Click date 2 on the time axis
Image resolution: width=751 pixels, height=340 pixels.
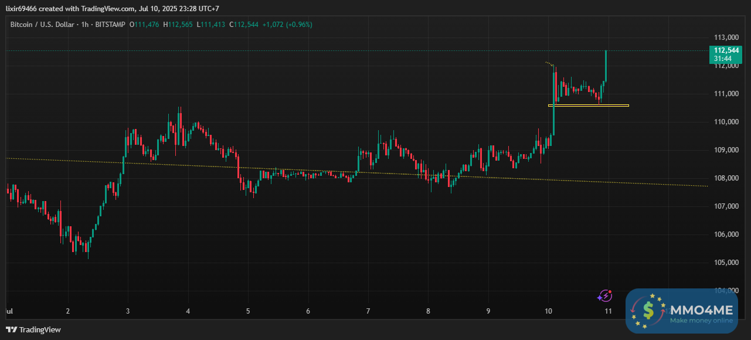[x=68, y=311]
